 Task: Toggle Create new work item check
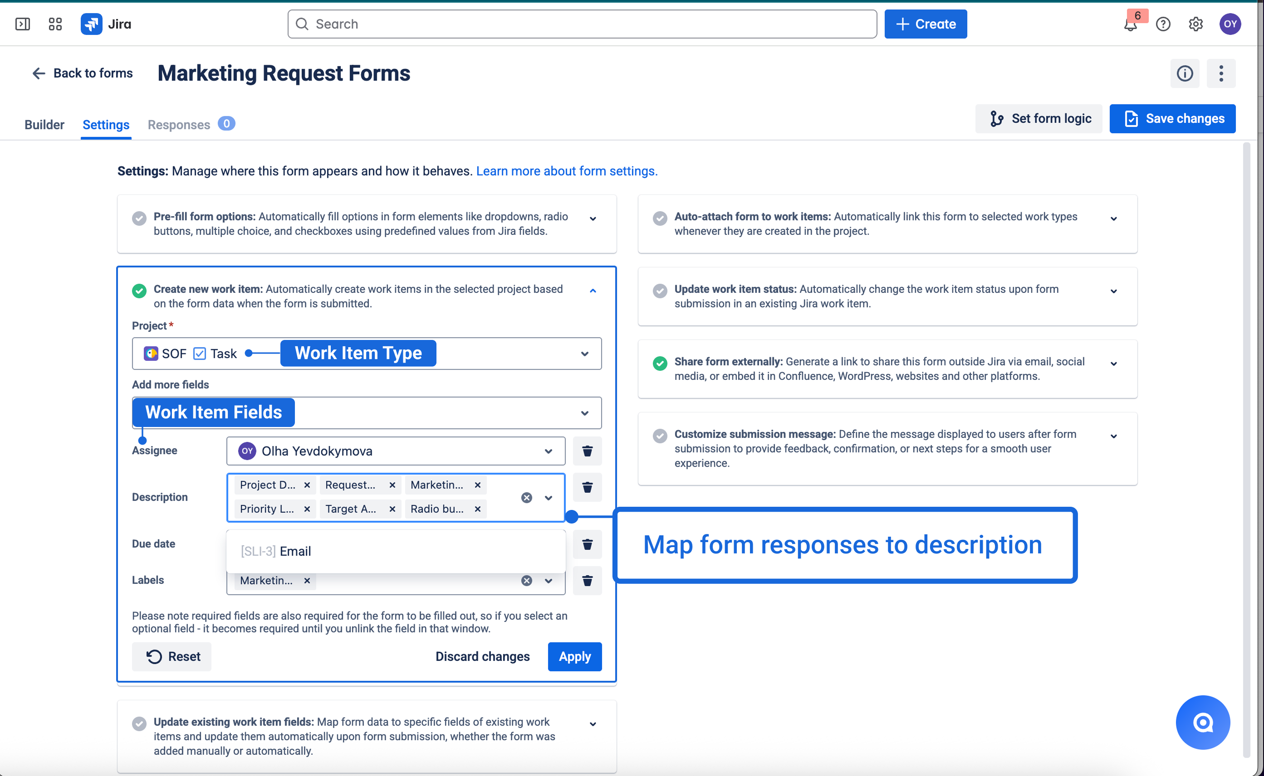[x=139, y=291]
